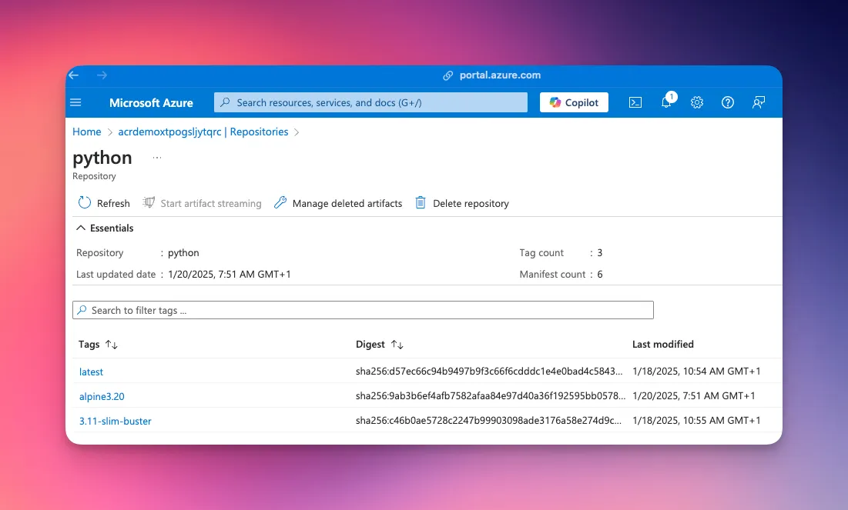Open Manage deleted artifacts
Viewport: 848px width, 510px height.
pyautogui.click(x=338, y=203)
